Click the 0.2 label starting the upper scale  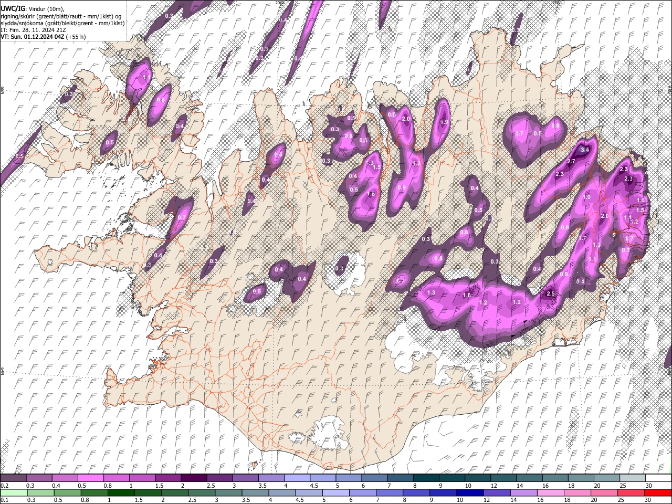pyautogui.click(x=4, y=486)
